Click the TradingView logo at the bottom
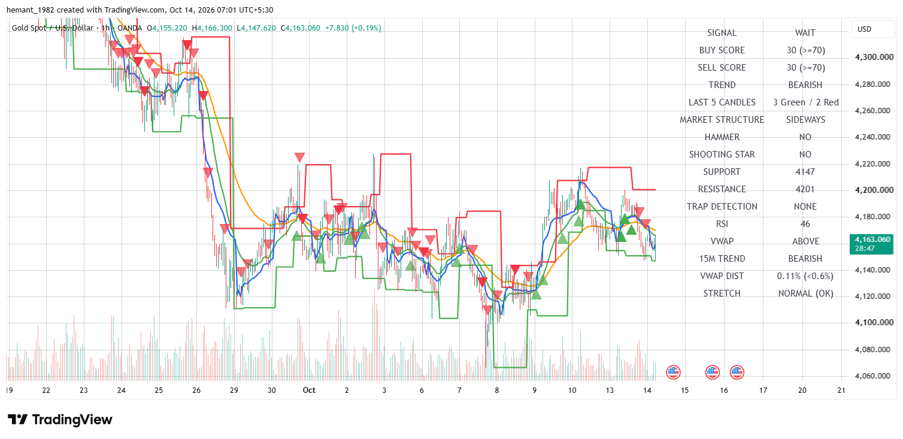 [x=60, y=420]
